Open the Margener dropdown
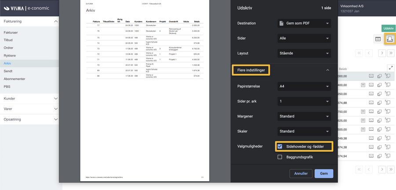The image size is (396, 190). [x=304, y=116]
